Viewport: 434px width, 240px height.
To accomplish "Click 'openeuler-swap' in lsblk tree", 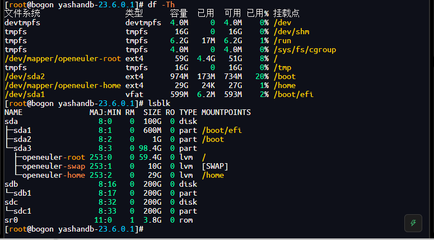I will pos(54,167).
